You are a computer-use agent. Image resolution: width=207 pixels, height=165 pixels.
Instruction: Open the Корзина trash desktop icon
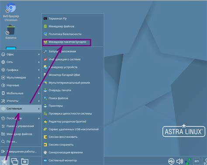click(x=10, y=32)
